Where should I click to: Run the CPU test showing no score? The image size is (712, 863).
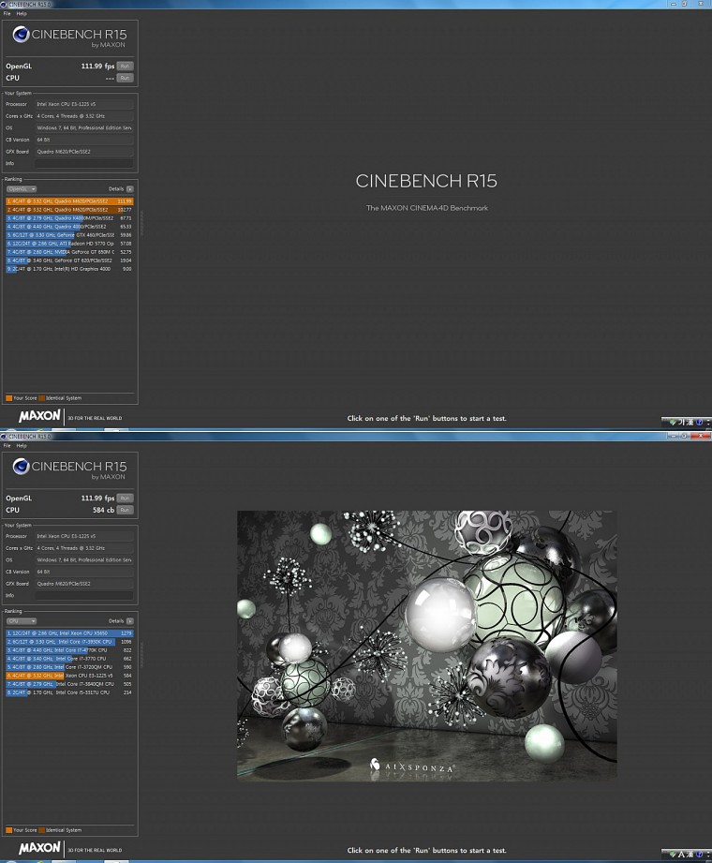(x=125, y=78)
